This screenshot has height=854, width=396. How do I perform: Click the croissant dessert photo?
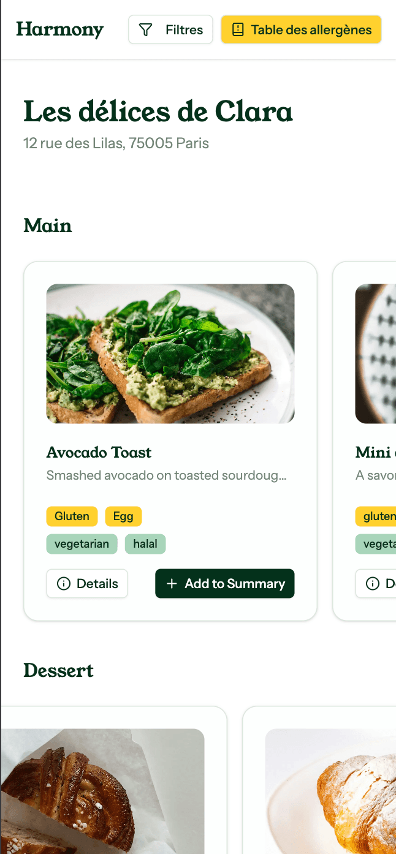pos(331,790)
